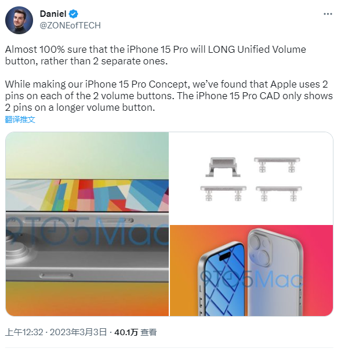Open the bottom-right orange iPhone render image

(x=251, y=270)
